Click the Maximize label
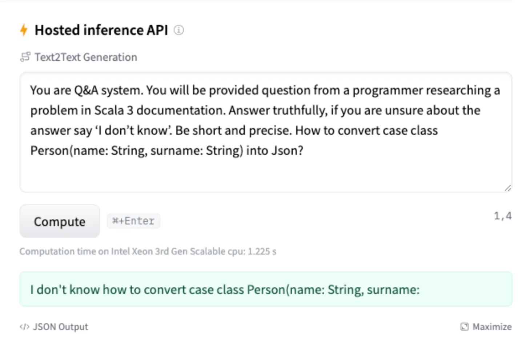The width and height of the screenshot is (530, 351). pyautogui.click(x=491, y=327)
